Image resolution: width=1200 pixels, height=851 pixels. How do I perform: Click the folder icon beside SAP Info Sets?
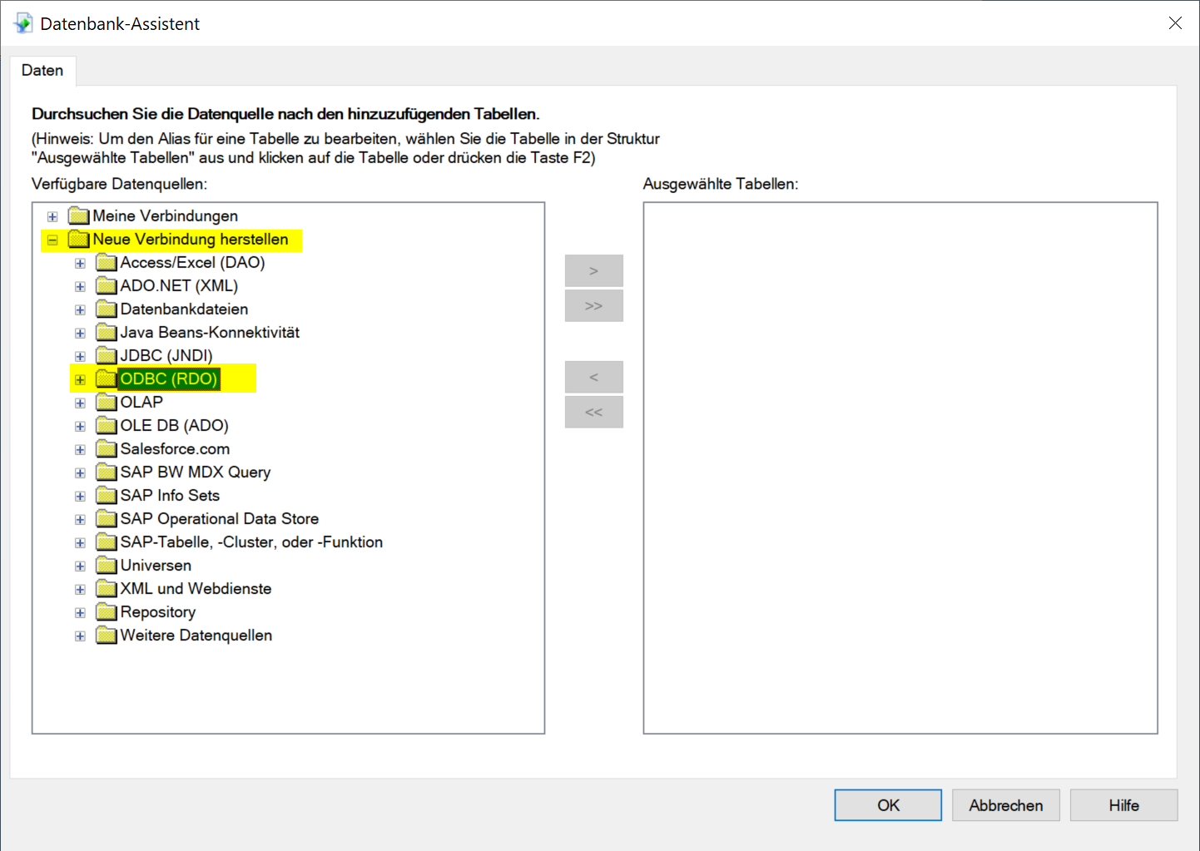pyautogui.click(x=106, y=496)
